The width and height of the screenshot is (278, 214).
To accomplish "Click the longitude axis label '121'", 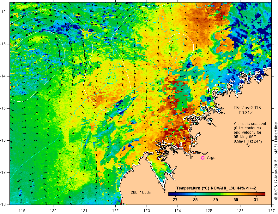I will (x=84, y=211).
